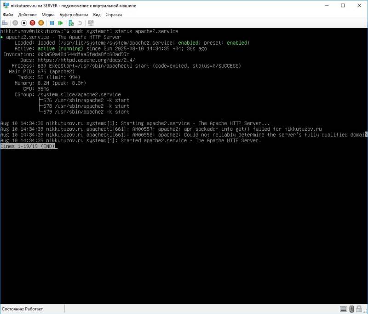Screen dimensions: 368x314
Task: Click the Start VM toolbar icon
Action: pyautogui.click(x=15, y=23)
